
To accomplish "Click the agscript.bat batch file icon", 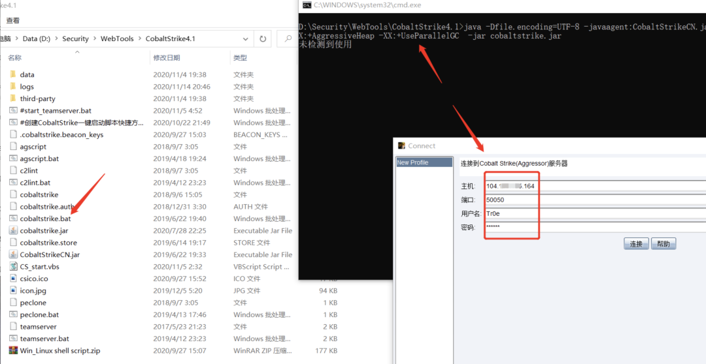I will (x=13, y=159).
